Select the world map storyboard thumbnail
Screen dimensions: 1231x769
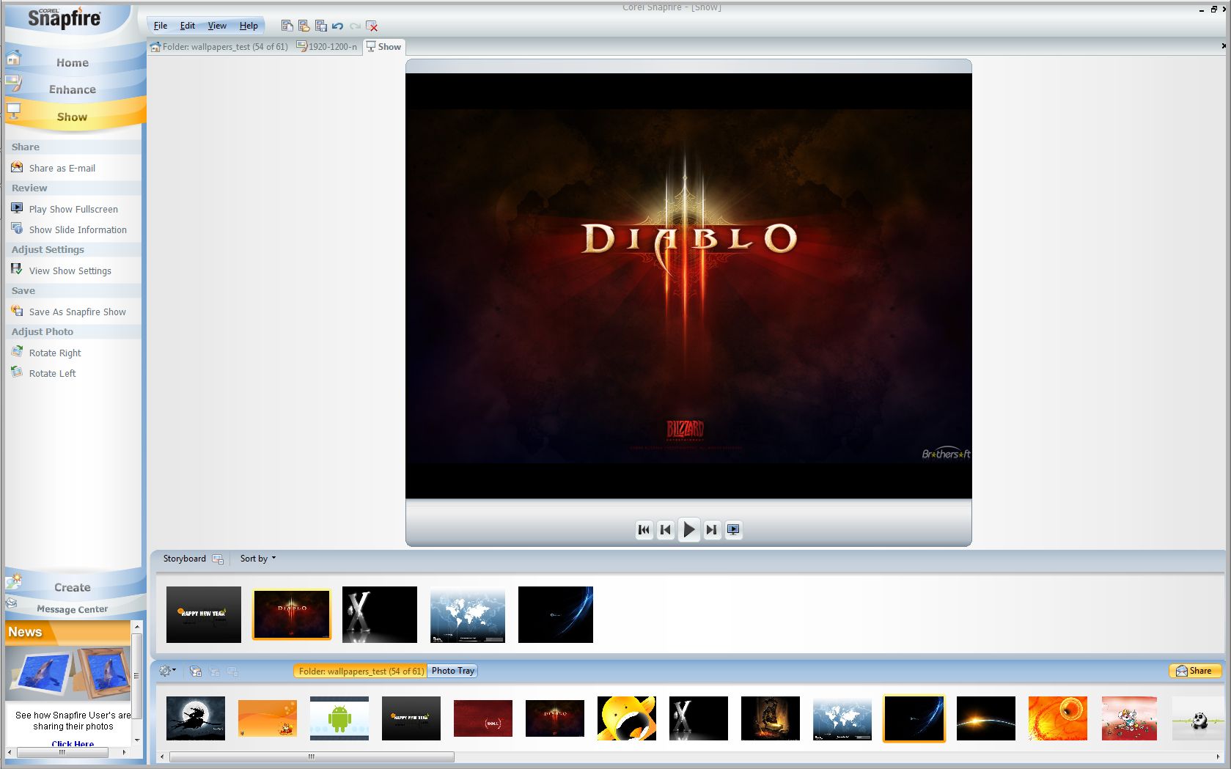click(468, 614)
